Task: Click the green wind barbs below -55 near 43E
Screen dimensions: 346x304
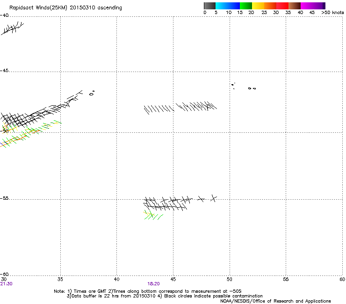Action: [153, 215]
